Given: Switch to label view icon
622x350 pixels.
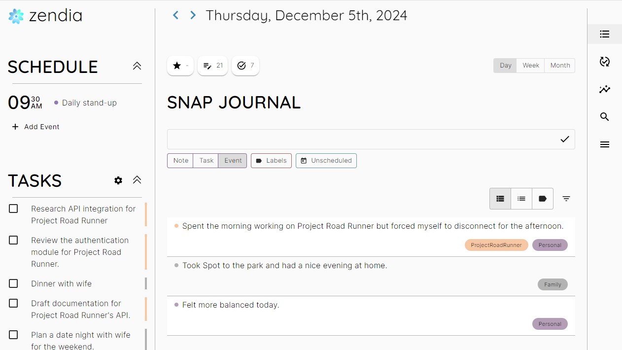Looking at the screenshot, I should pyautogui.click(x=543, y=199).
